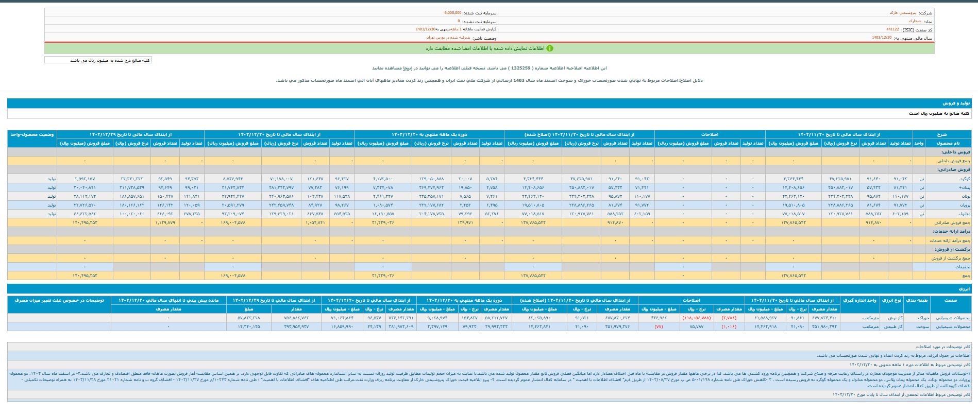Select total 1,139,879 in export sales row
This screenshot has height=413, width=978.
pyautogui.click(x=165, y=222)
